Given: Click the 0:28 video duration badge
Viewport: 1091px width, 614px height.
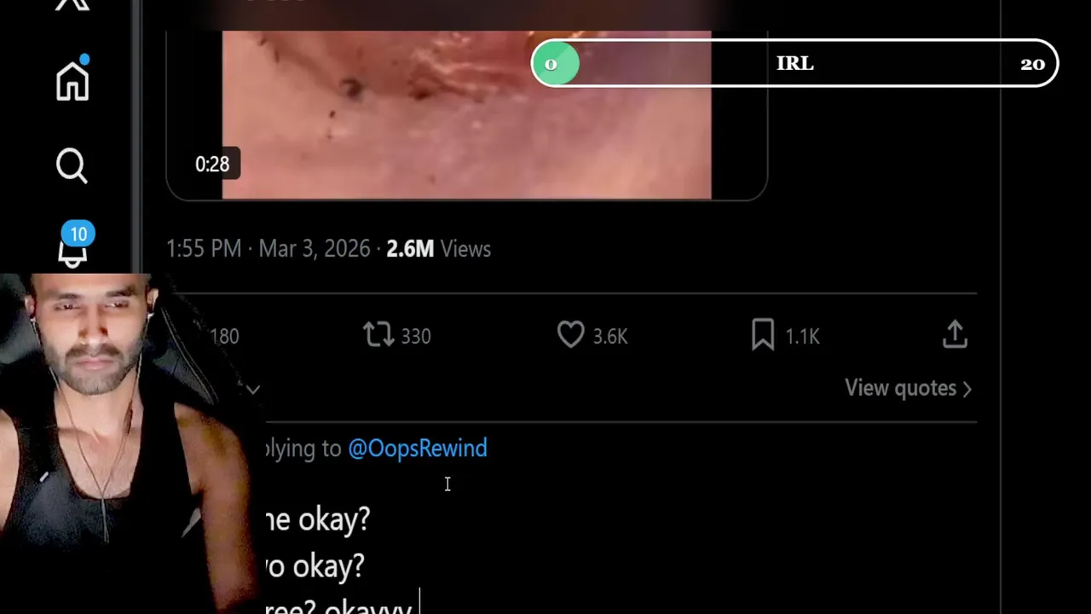Looking at the screenshot, I should coord(212,164).
